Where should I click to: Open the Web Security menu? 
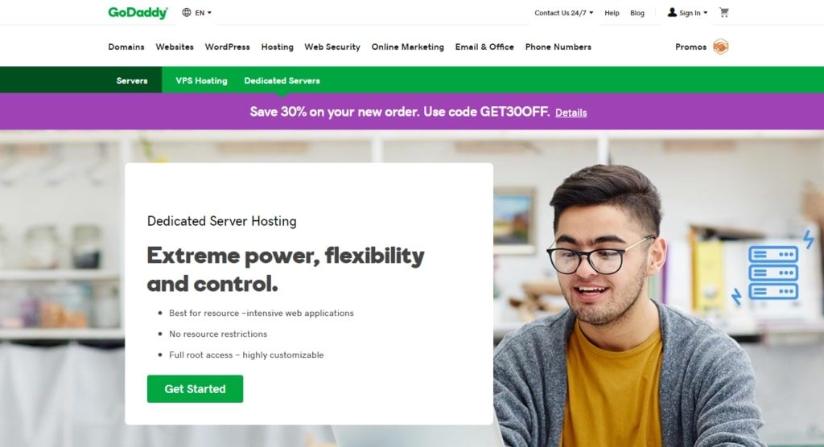click(x=332, y=47)
